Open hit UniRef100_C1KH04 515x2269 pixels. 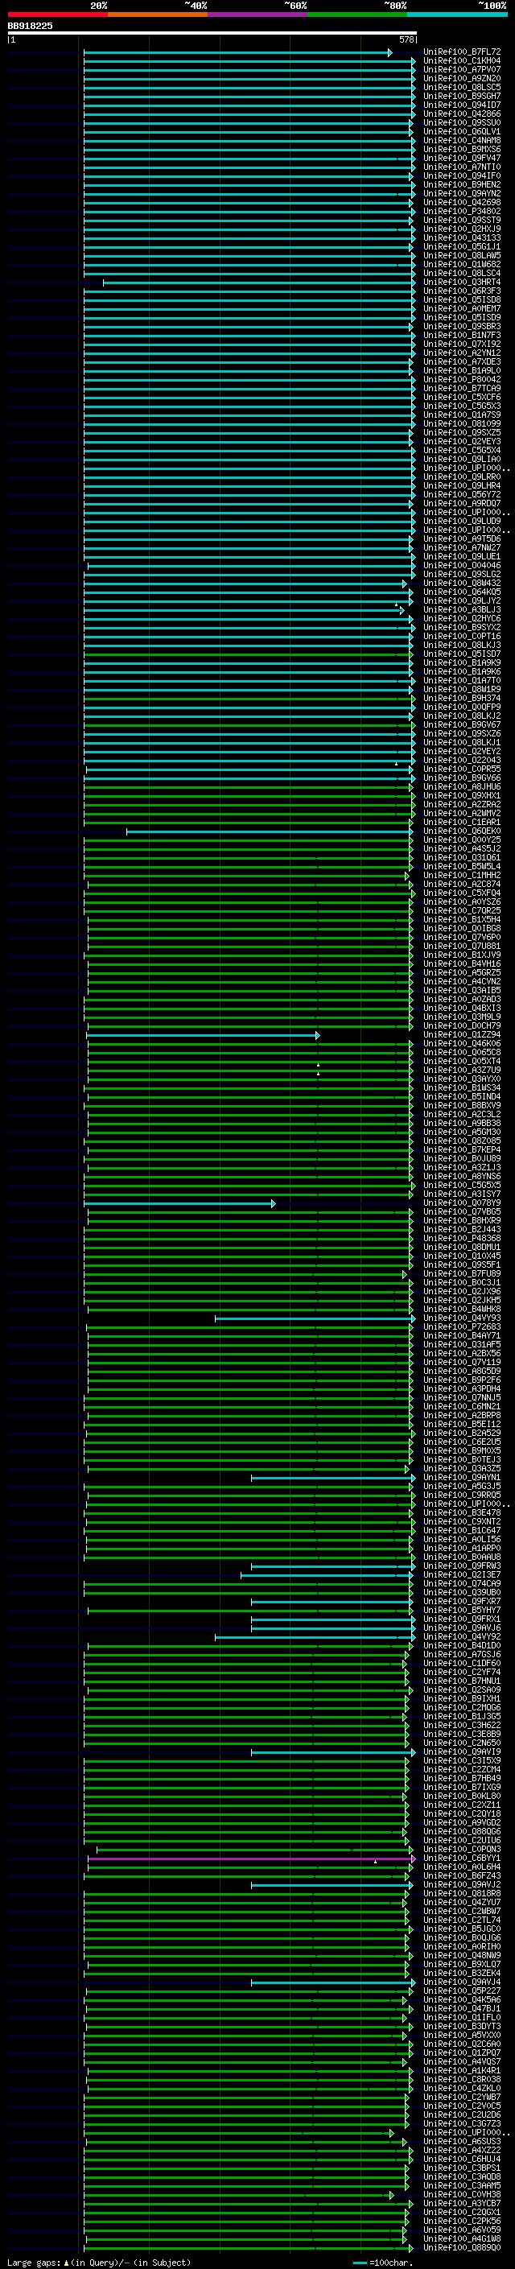pyautogui.click(x=462, y=61)
